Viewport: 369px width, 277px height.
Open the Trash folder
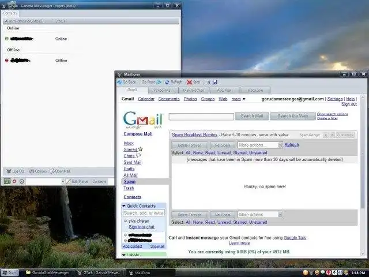pos(129,188)
